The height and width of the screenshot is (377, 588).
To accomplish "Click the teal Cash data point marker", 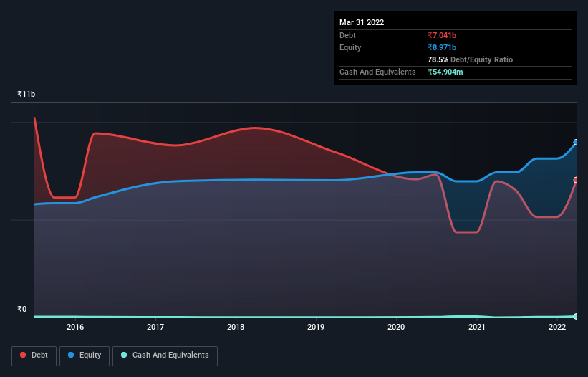I will coord(576,316).
